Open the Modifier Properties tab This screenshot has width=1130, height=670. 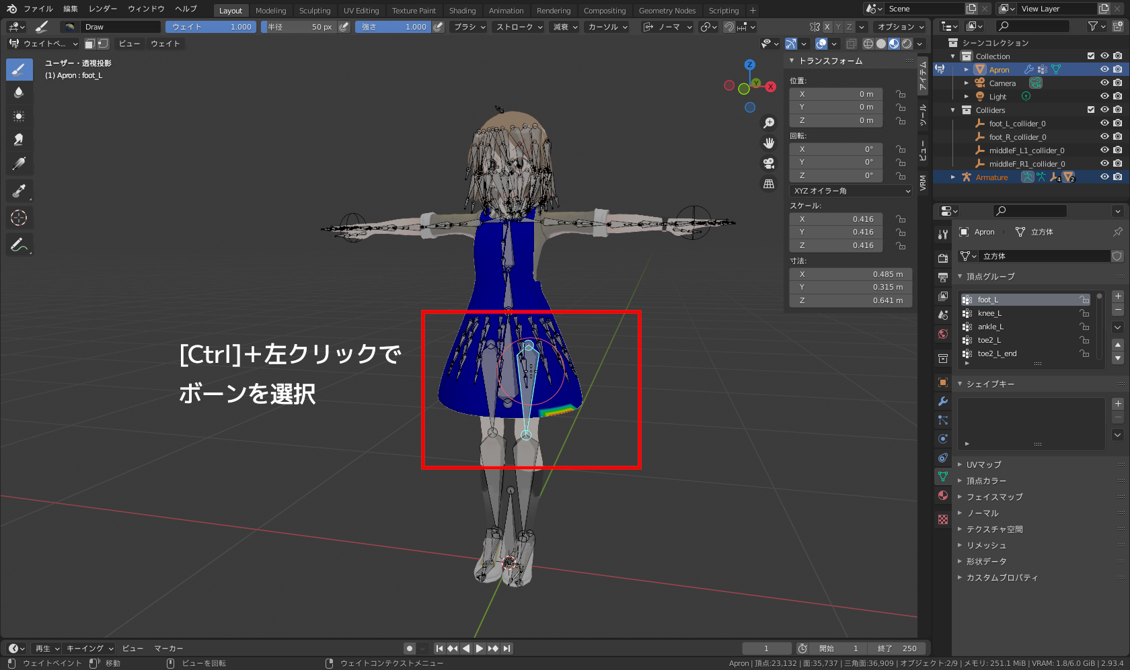(943, 401)
